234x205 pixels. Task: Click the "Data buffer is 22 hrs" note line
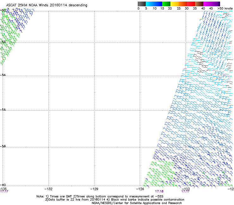(x=114, y=200)
